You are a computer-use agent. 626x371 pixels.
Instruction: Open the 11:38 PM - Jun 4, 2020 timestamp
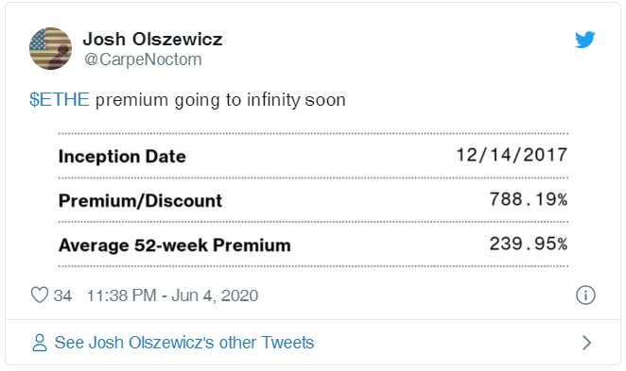click(x=172, y=295)
